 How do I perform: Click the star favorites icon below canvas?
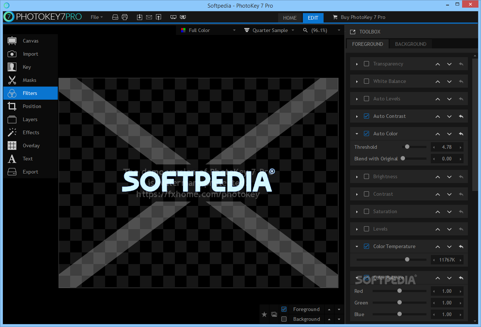click(264, 314)
